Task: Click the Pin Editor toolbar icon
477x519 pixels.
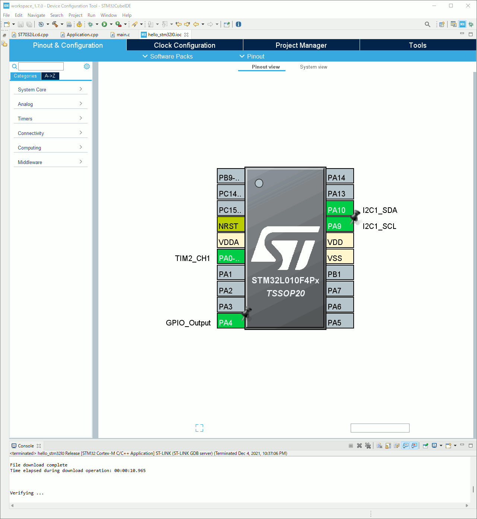Action: coord(227,24)
